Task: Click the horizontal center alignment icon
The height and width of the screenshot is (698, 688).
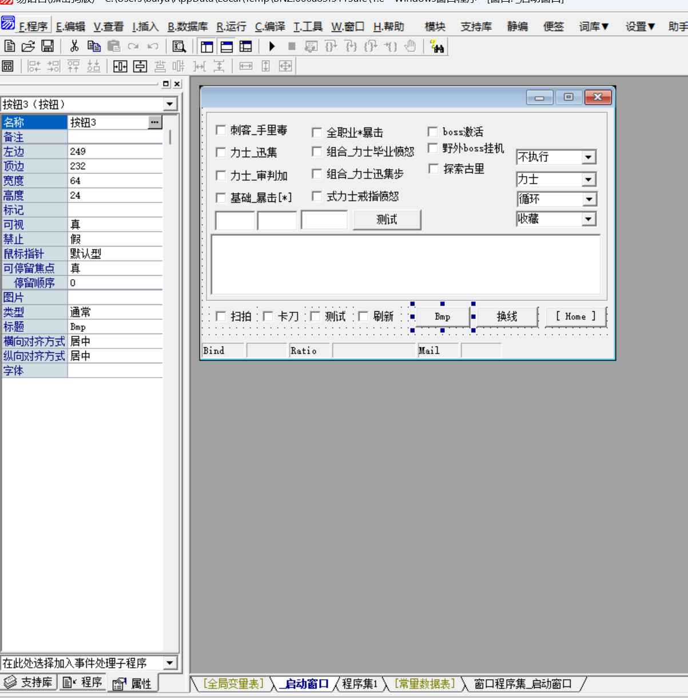Action: [x=120, y=66]
